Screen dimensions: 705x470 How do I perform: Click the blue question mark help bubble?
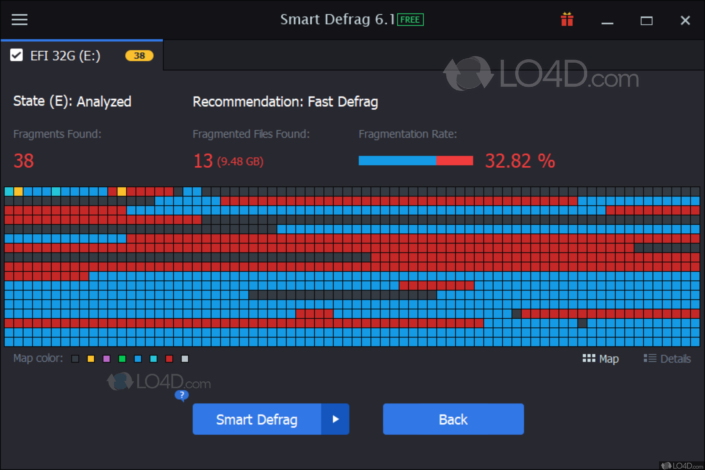[182, 395]
